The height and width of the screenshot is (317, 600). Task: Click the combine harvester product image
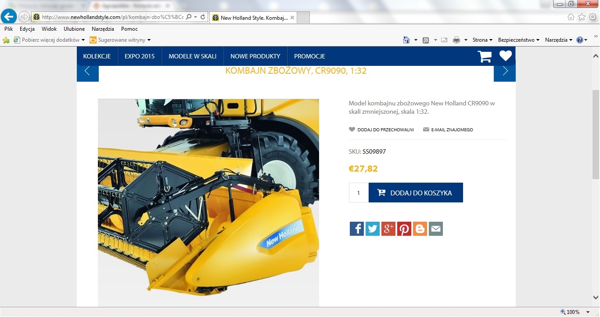click(x=208, y=202)
